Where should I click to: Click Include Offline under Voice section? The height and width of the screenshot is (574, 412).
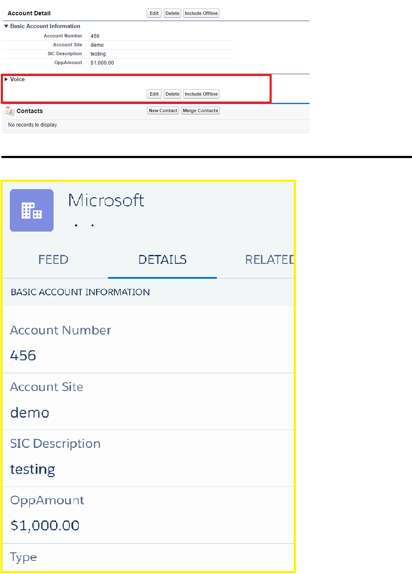201,94
